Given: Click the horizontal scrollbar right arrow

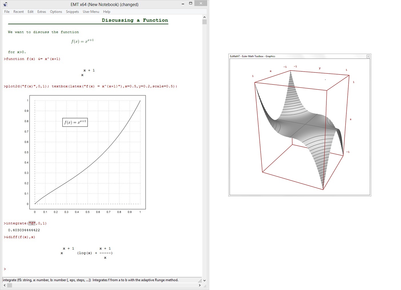Looking at the screenshot, I should click(199, 285).
